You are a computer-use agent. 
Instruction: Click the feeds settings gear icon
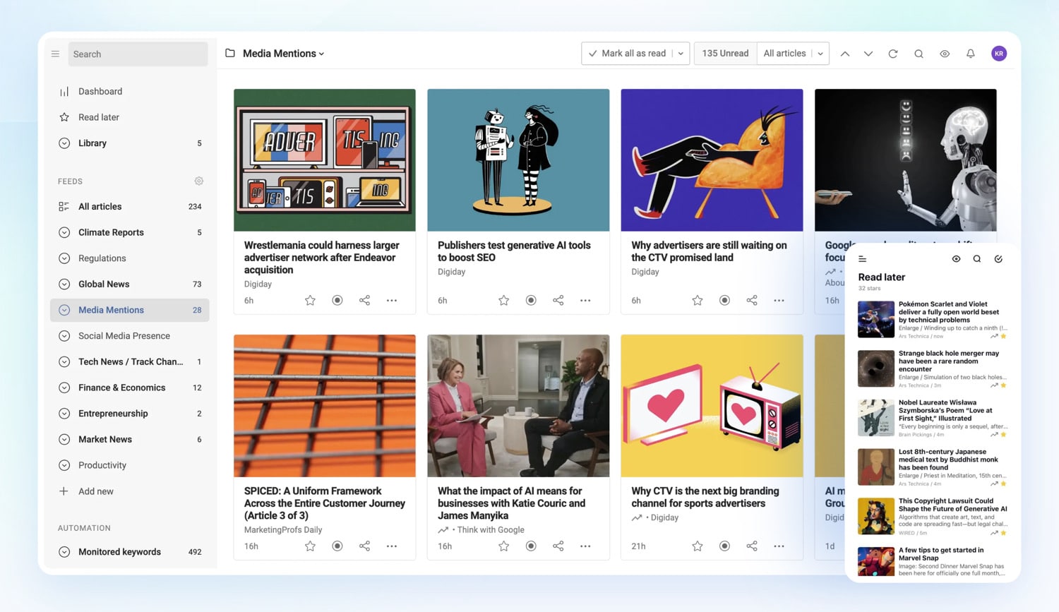199,181
